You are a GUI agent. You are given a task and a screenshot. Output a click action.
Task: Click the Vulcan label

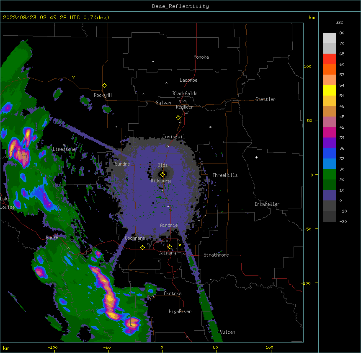tap(227, 332)
